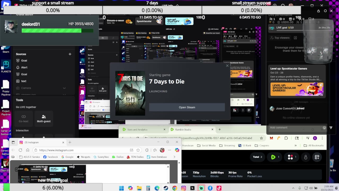
Task: Open the Chrome profile D avatar
Action: (315, 138)
